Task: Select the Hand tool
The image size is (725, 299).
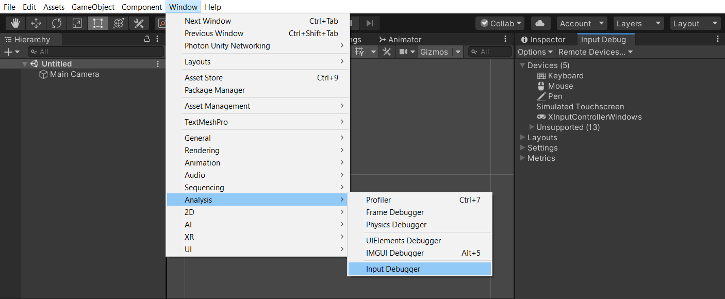Action: point(15,23)
